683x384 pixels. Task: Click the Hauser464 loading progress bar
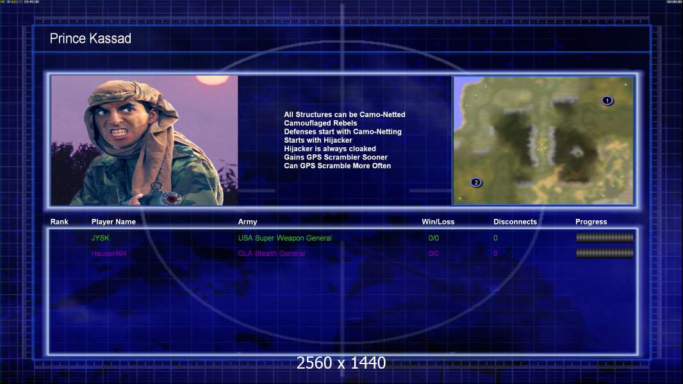pos(605,253)
